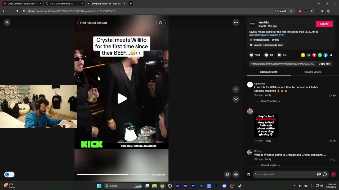Open the Chrome three-dot menu

point(335,11)
